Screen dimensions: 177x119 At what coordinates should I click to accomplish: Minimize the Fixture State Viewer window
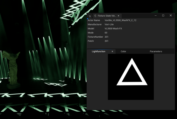coord(156,16)
